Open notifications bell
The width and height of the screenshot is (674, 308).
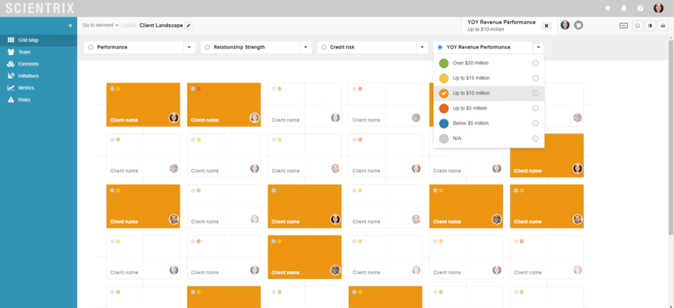624,8
